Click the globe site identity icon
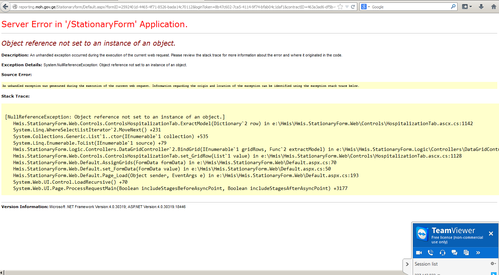499x275 pixels. [15, 7]
